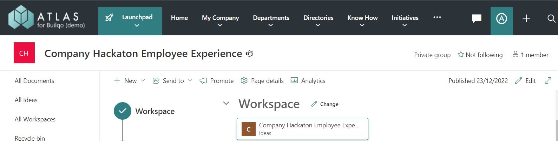Open All Ideas in sidebar
Image resolution: width=558 pixels, height=141 pixels.
point(26,100)
